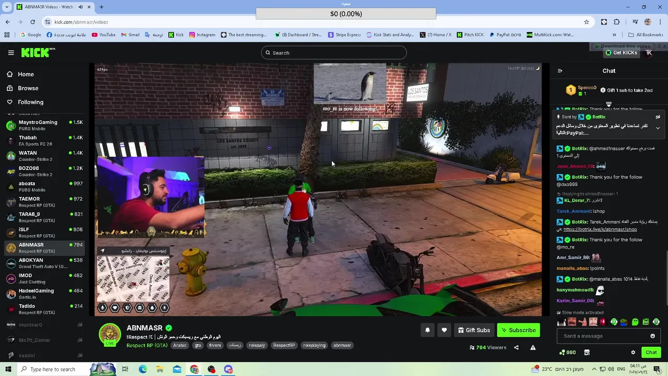Open the PayPal bookmark

pyautogui.click(x=505, y=35)
